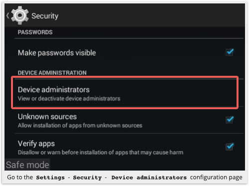This screenshot has width=249, height=186.
Task: Click View or deactivate device administrators subtitle
Action: (69, 99)
